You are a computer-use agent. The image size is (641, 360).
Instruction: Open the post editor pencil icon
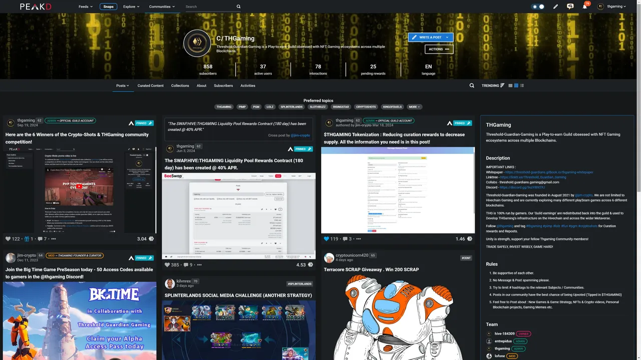click(x=555, y=6)
